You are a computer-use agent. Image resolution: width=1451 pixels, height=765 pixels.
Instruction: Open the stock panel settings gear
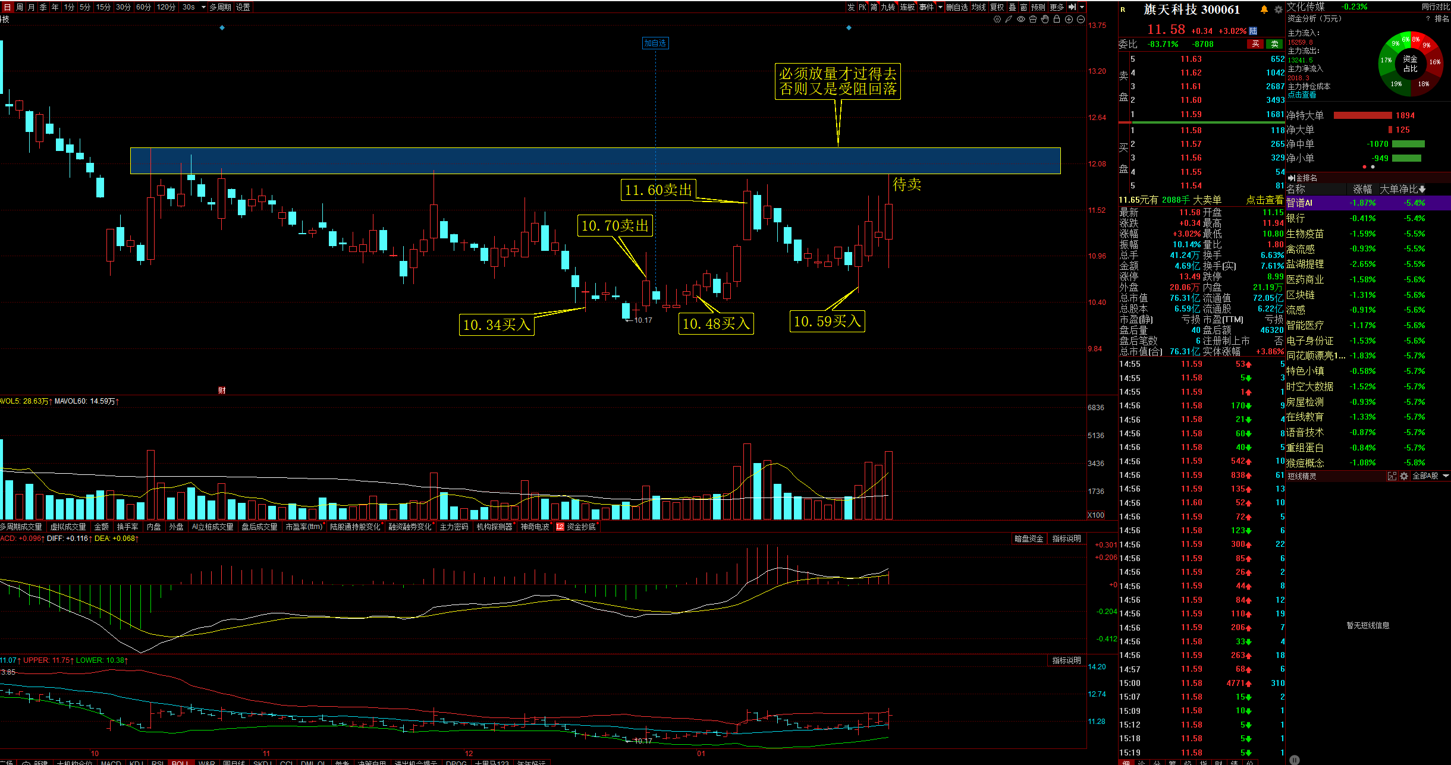(x=1278, y=10)
